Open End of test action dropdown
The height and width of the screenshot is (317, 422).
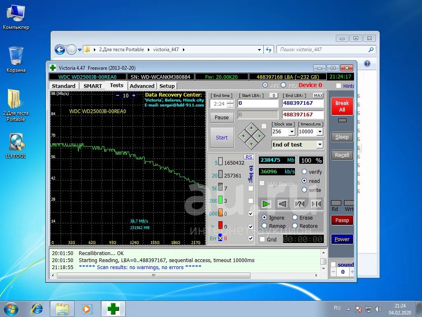tap(320, 144)
